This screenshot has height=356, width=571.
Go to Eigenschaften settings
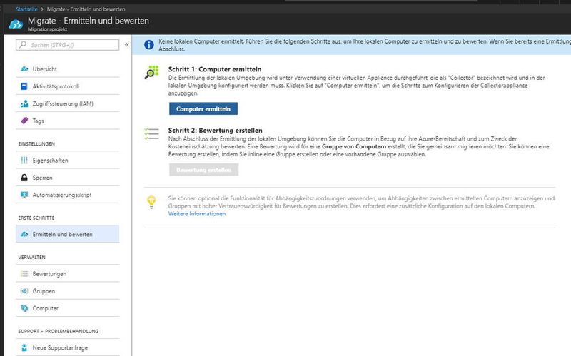point(68,160)
